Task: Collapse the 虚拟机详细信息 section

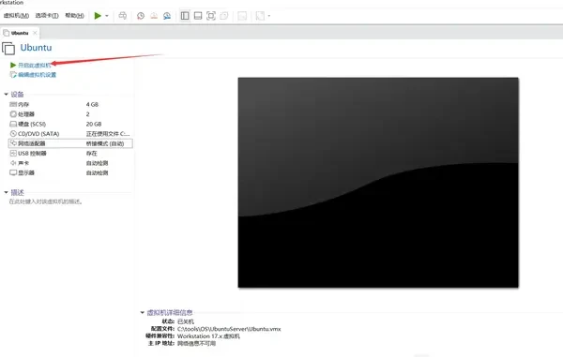Action: 143,313
